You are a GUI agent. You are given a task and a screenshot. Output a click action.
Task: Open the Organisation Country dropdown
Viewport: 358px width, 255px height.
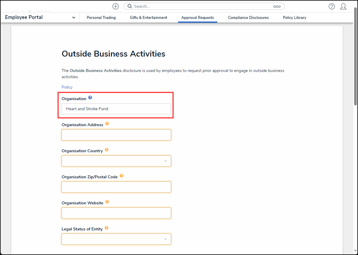point(116,161)
